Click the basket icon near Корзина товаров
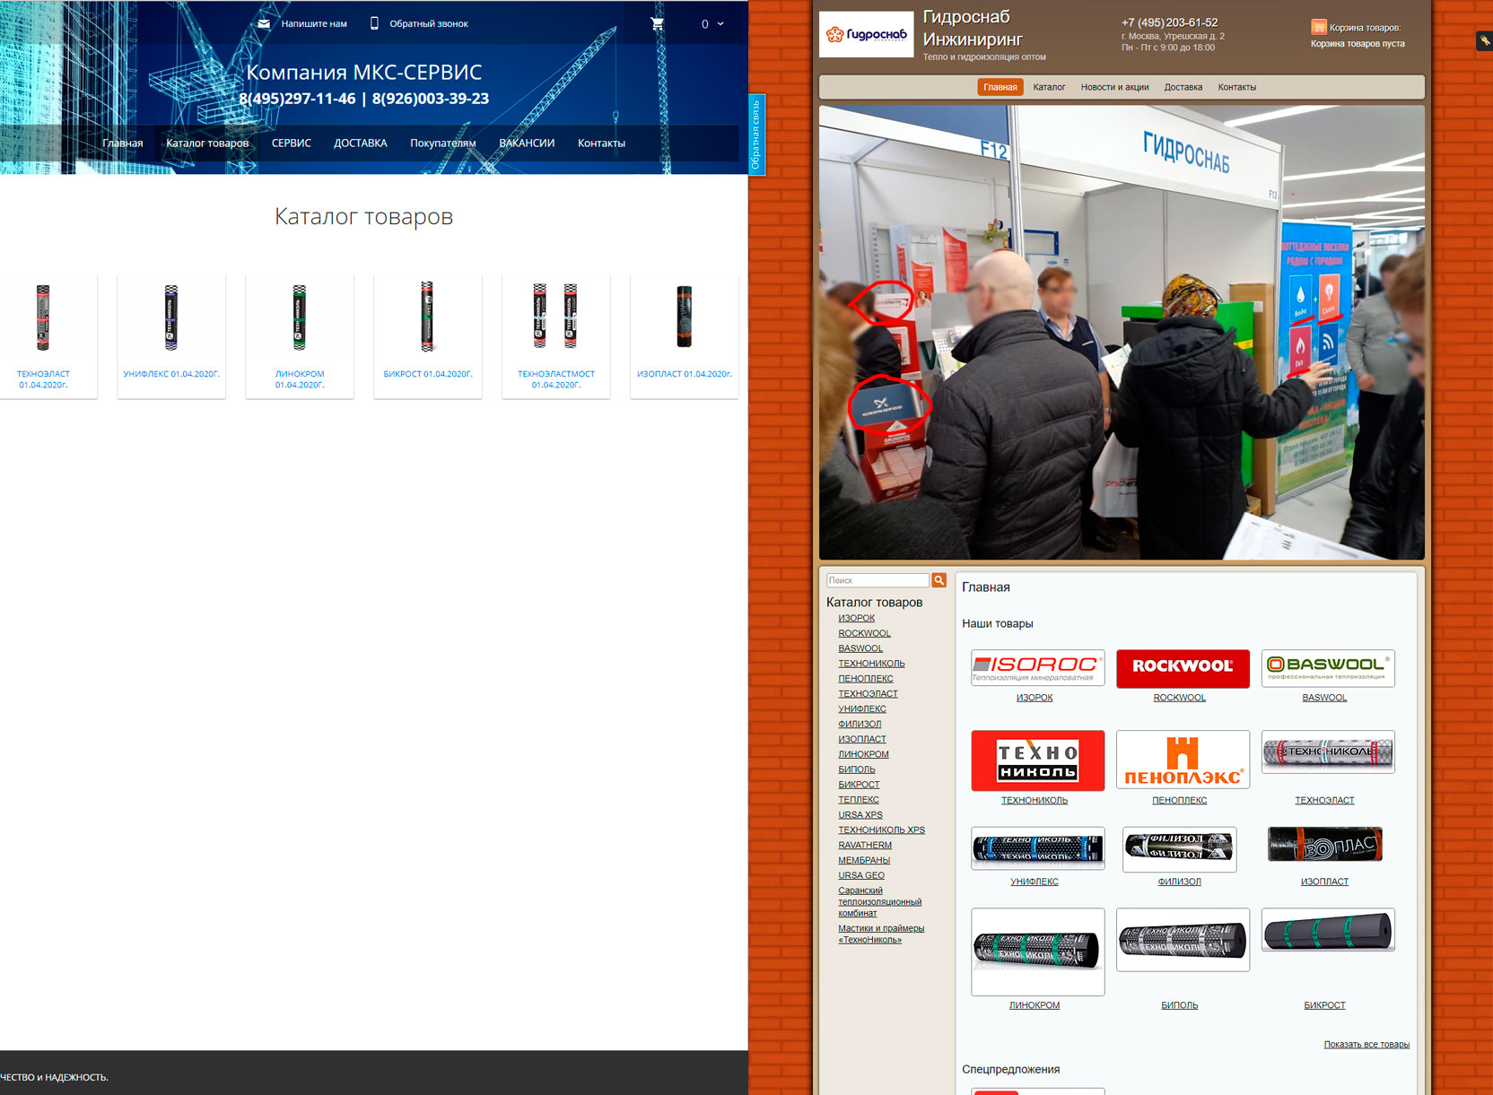 tap(1318, 27)
